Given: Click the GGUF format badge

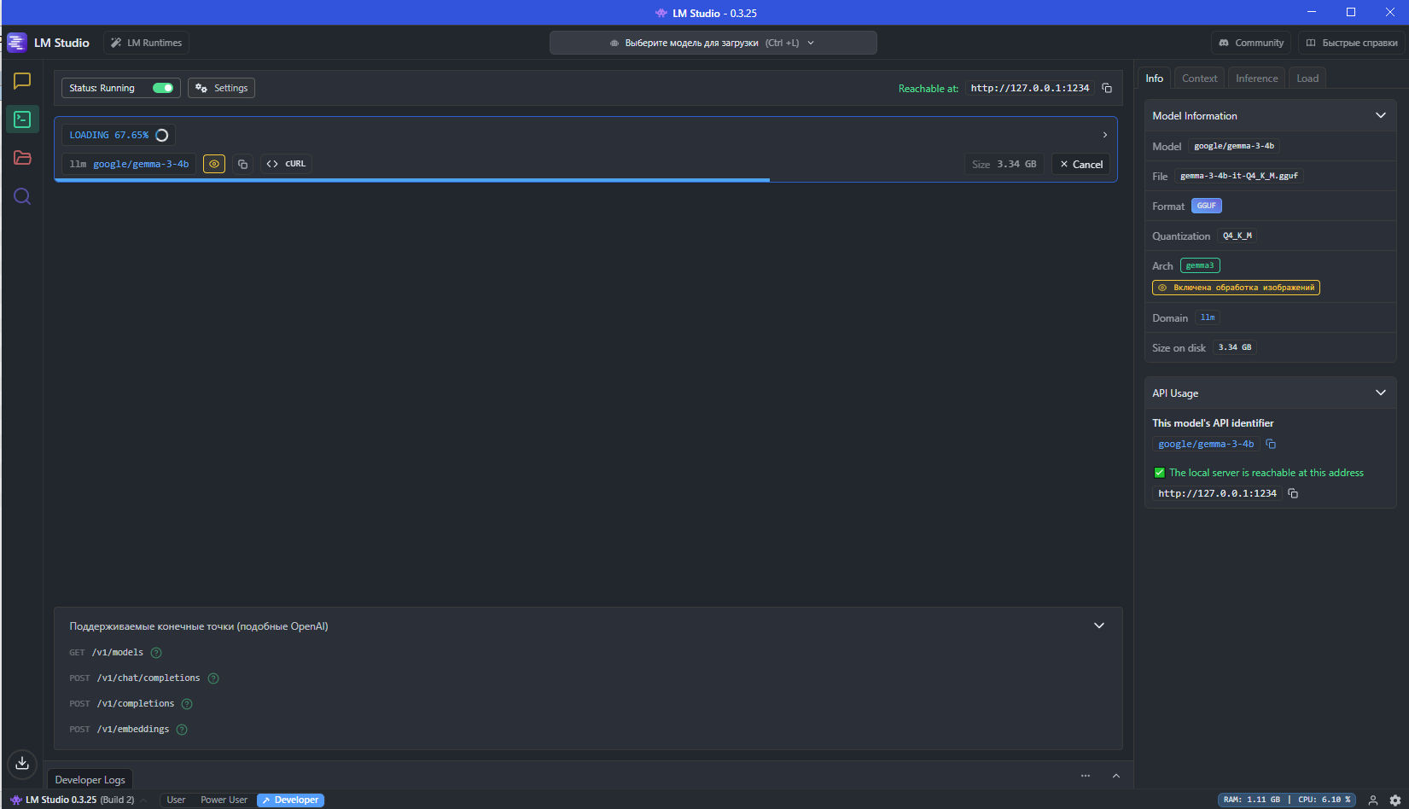Looking at the screenshot, I should [x=1206, y=206].
